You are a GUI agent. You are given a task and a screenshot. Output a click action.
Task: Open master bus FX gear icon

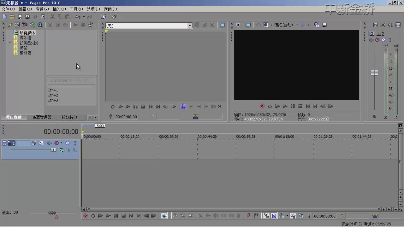pos(377,40)
